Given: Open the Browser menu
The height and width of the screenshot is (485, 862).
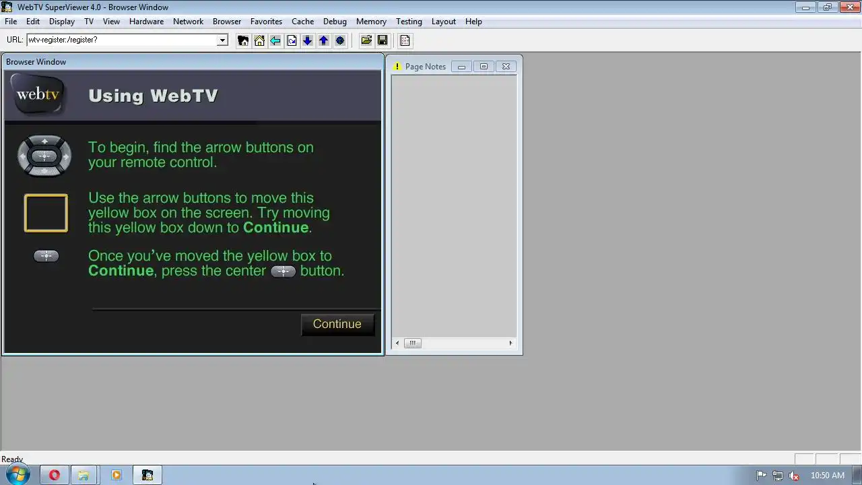Looking at the screenshot, I should click(x=227, y=22).
